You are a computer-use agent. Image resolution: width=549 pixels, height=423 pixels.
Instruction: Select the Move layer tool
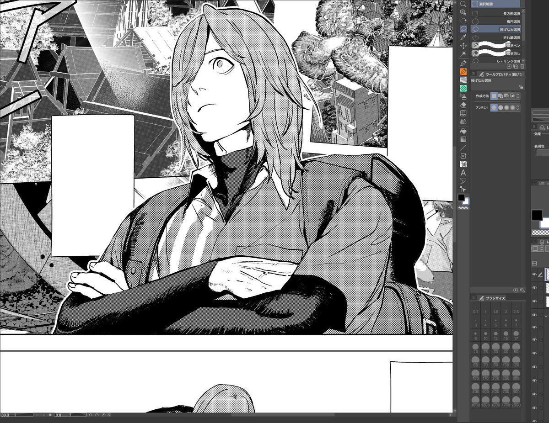pos(463,46)
